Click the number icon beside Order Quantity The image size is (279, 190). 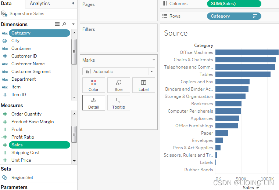(5, 114)
